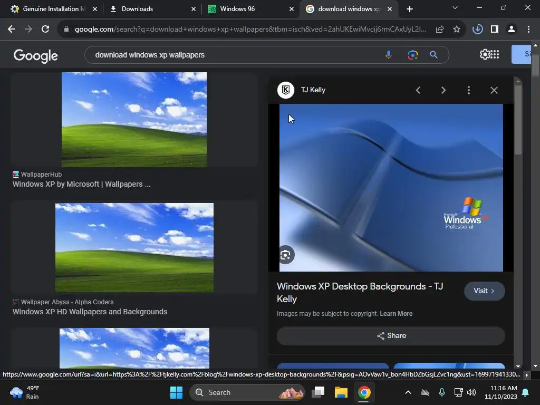Click the Chrome taskbar icon

[x=364, y=392]
